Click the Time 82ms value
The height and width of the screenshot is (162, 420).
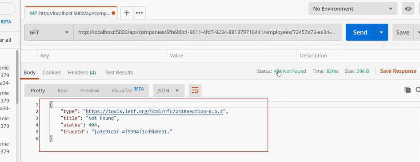[x=332, y=71]
